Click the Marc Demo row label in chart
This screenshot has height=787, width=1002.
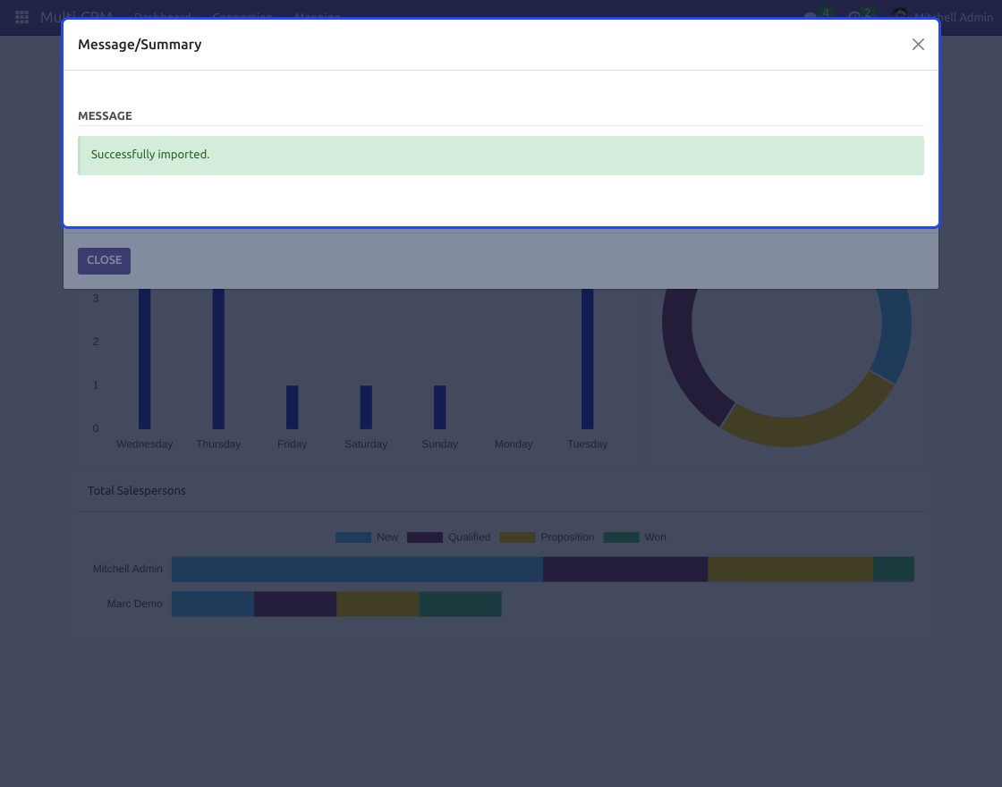tap(134, 604)
